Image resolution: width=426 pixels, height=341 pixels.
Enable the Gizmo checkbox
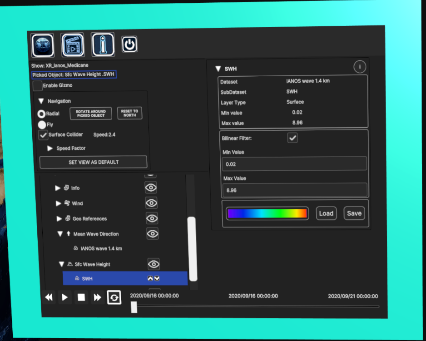pos(38,85)
